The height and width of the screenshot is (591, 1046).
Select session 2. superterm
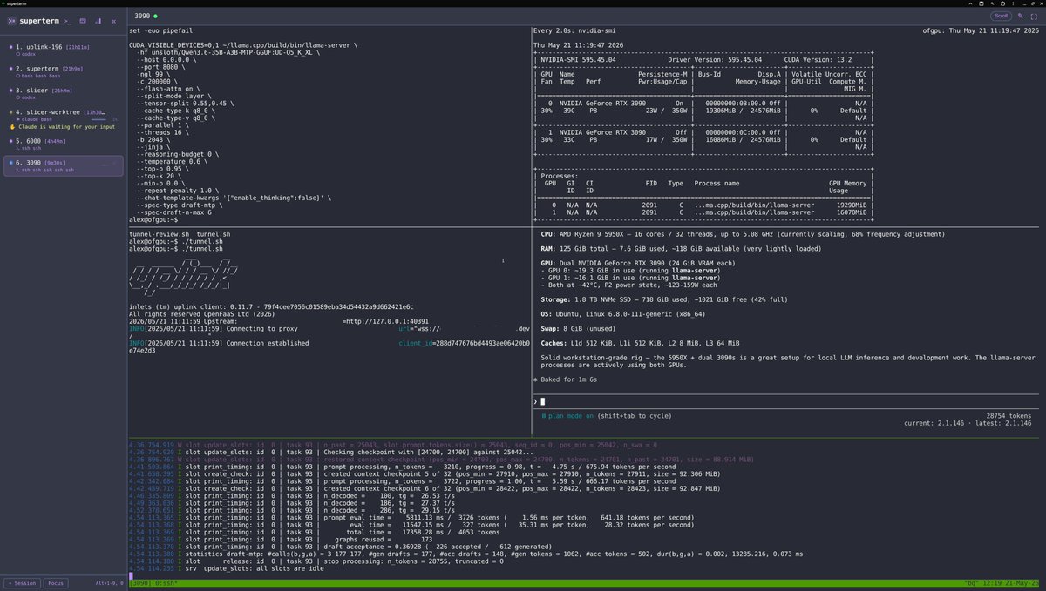tap(63, 72)
